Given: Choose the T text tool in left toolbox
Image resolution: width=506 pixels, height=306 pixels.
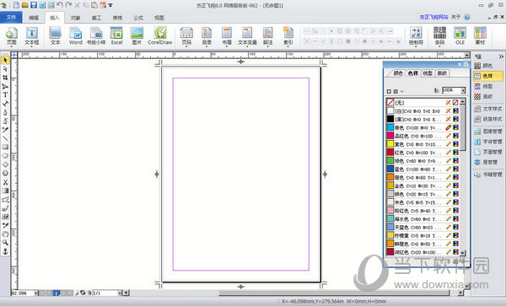Looking at the screenshot, I should point(5,94).
